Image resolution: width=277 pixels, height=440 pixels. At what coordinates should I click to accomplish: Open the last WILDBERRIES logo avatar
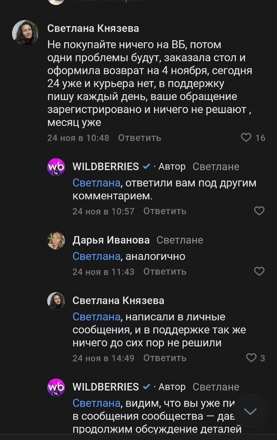56,387
